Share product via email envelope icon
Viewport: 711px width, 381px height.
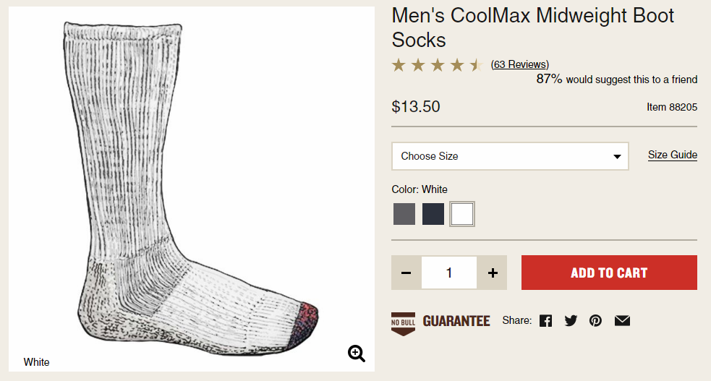point(622,320)
